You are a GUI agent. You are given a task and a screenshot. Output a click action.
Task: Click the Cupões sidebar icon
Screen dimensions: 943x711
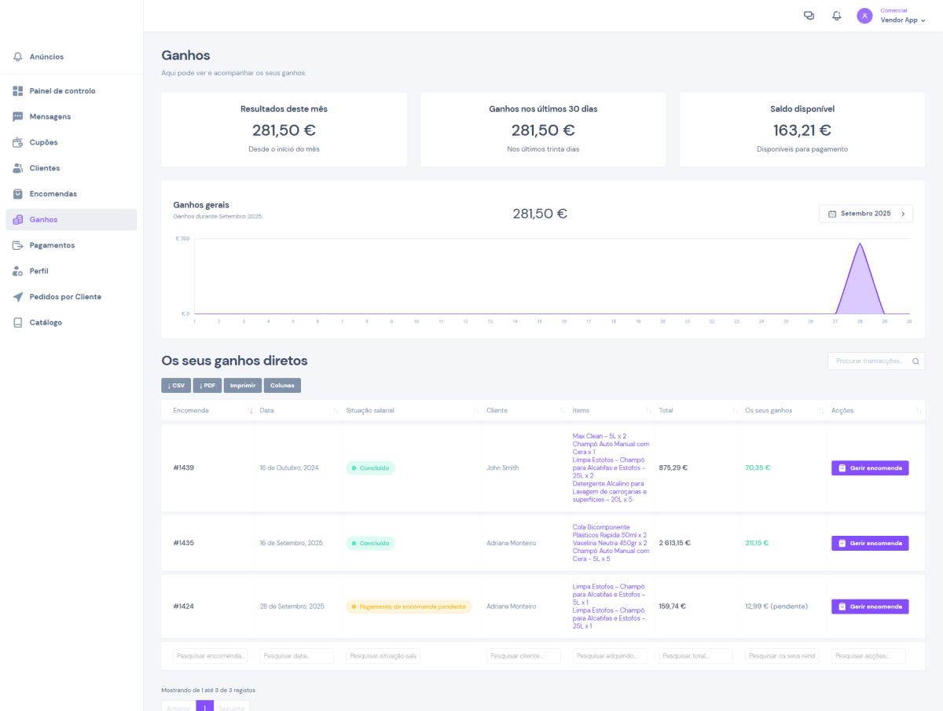19,141
